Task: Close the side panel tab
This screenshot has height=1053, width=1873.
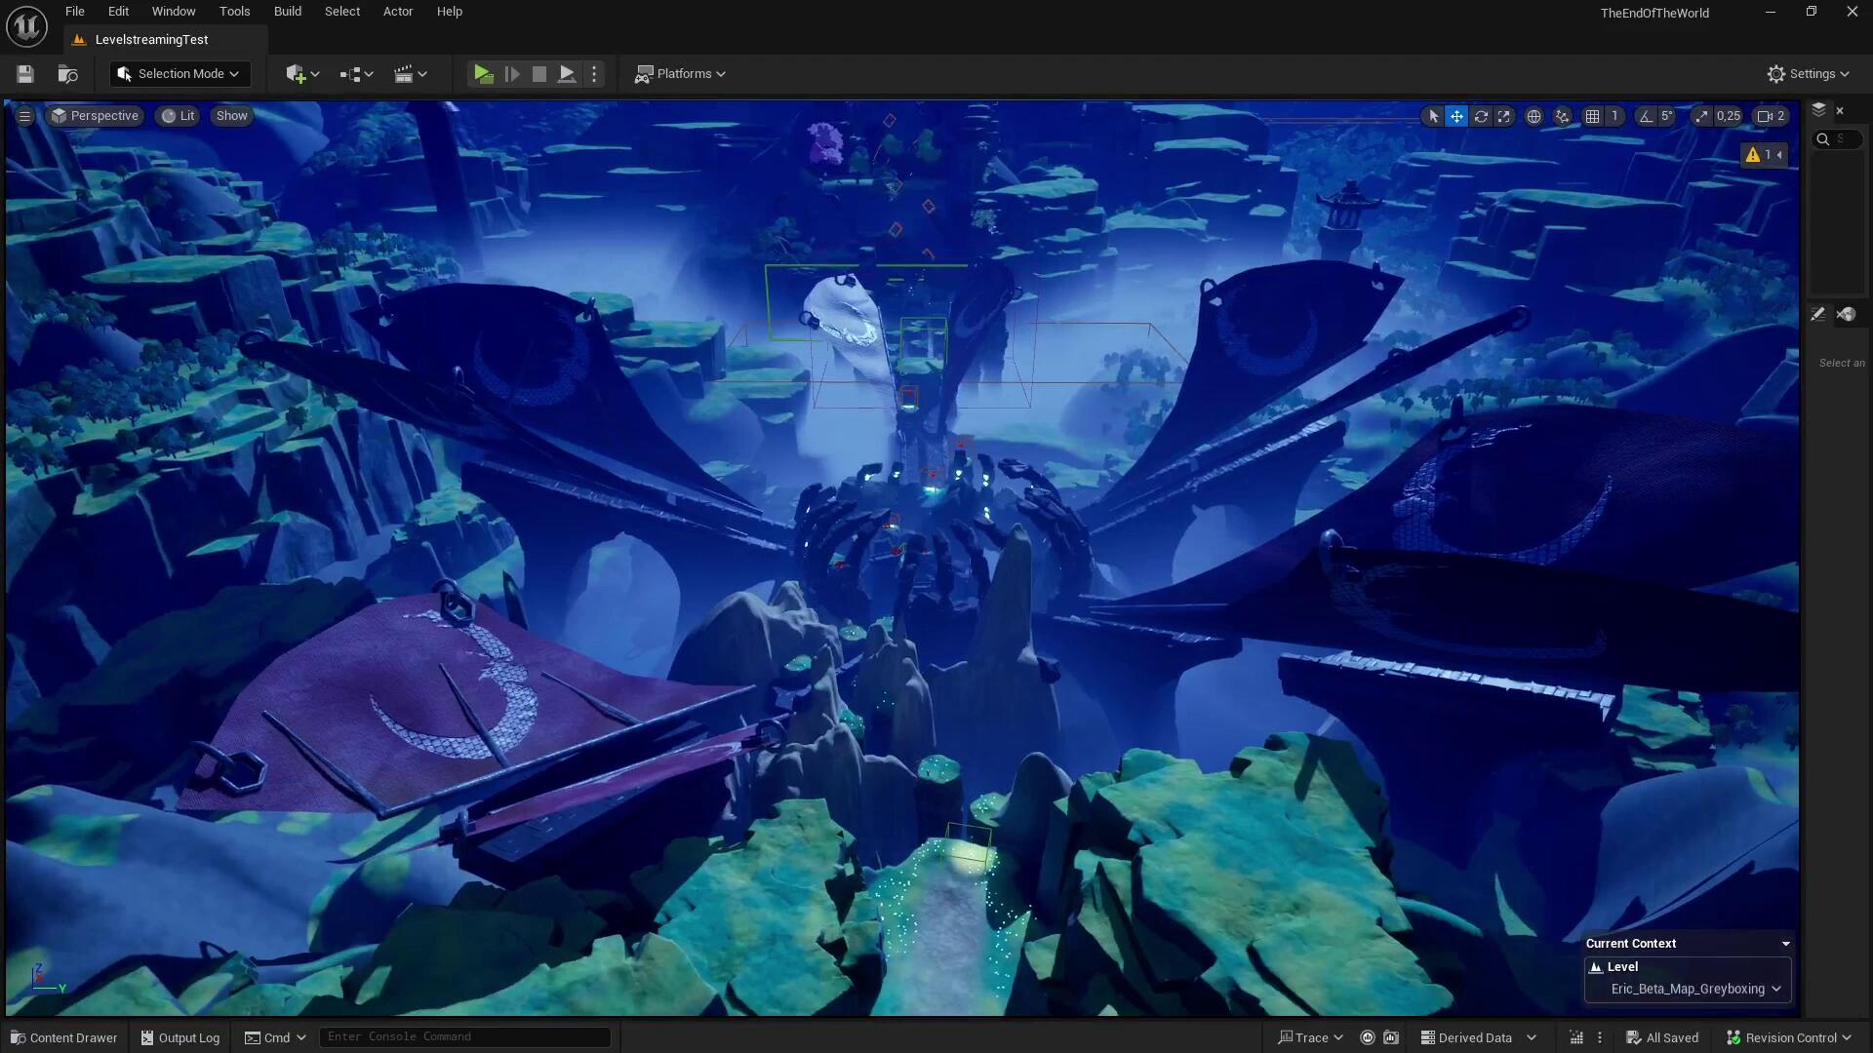Action: [1841, 111]
